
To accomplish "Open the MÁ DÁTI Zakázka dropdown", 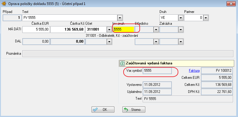I will [180, 30].
